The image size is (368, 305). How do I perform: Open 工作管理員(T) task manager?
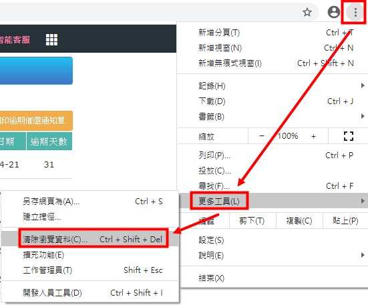click(x=90, y=270)
